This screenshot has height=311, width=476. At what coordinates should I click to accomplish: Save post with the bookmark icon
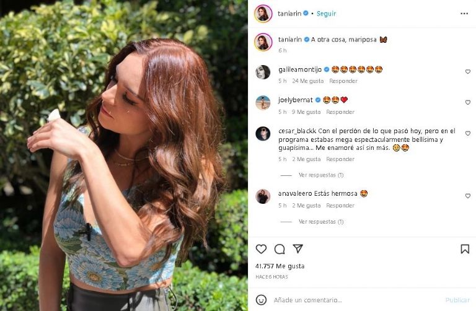point(465,249)
